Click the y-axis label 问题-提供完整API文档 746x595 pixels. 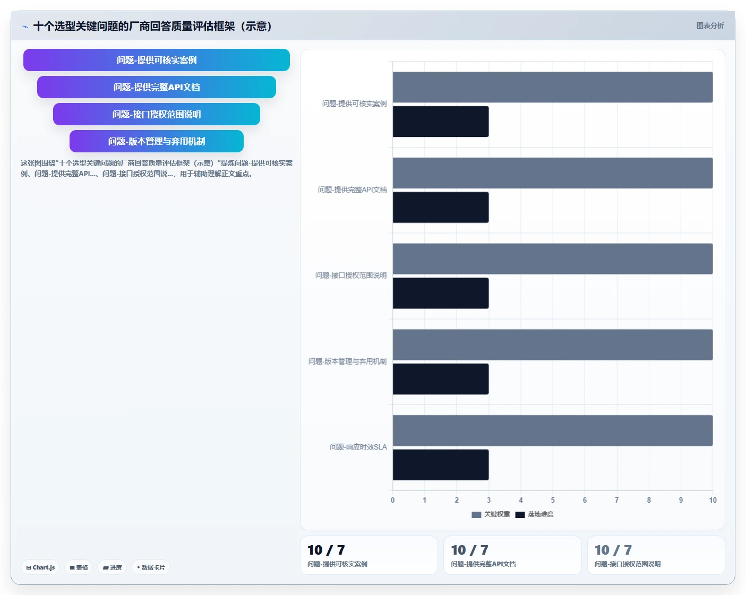353,190
